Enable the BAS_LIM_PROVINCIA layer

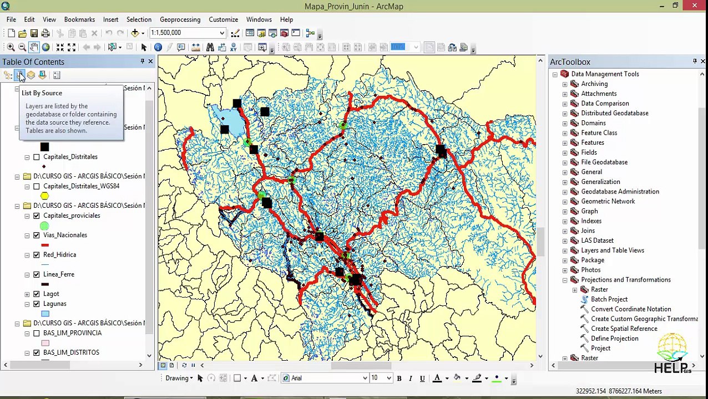(37, 333)
